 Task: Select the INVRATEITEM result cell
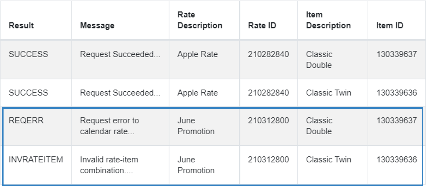36,160
